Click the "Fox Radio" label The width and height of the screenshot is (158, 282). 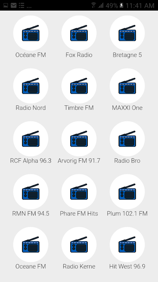coord(79,55)
